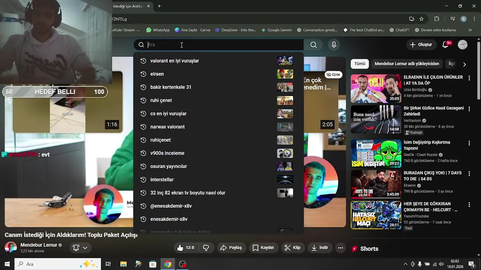
Task: Open HER ŞEYE DE GÖKKIRAN ÇIKMAYIN BE title
Action: 430,207
